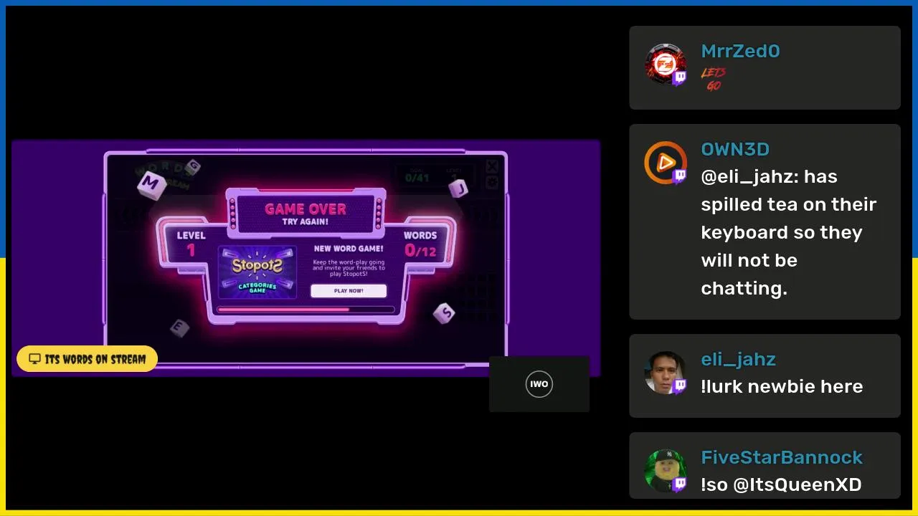Click the WORDS 0/12 panel

coord(420,244)
